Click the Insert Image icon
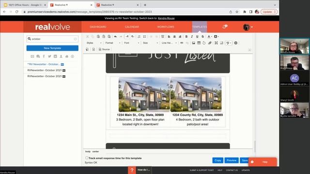Viewport: 310px width, 174px height. click(193, 43)
